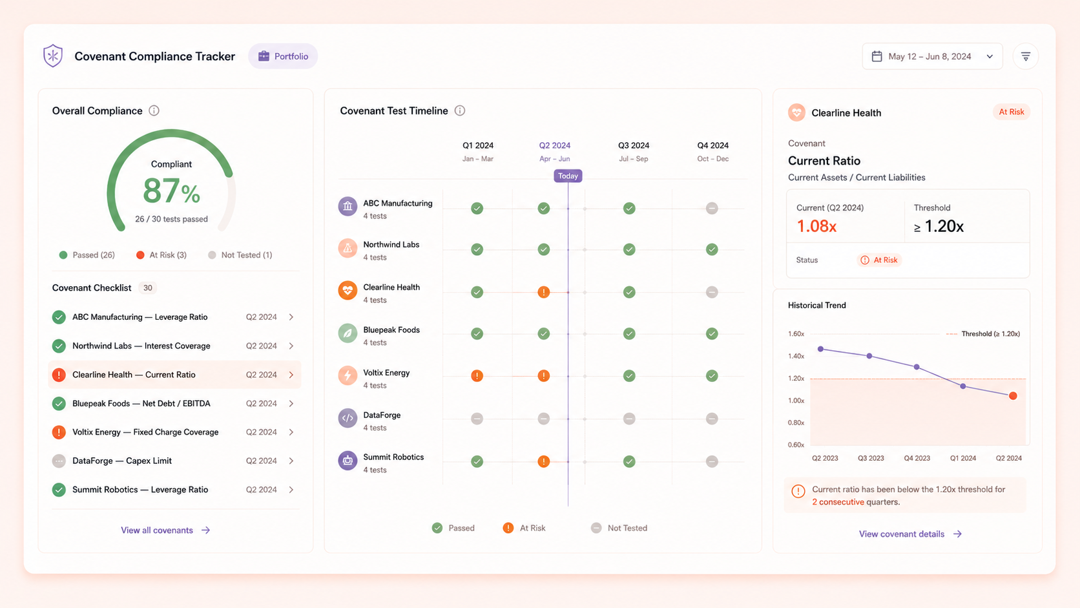1080x608 pixels.
Task: Click DataForge Q3 2024 not-tested marker
Action: (629, 419)
